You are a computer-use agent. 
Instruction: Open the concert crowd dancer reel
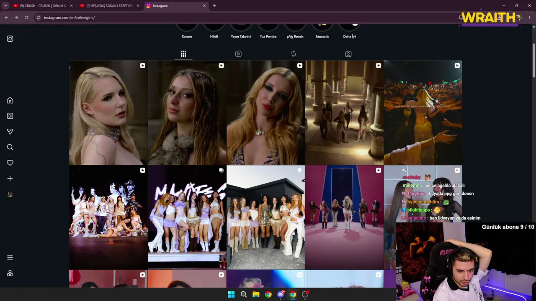[x=423, y=112]
